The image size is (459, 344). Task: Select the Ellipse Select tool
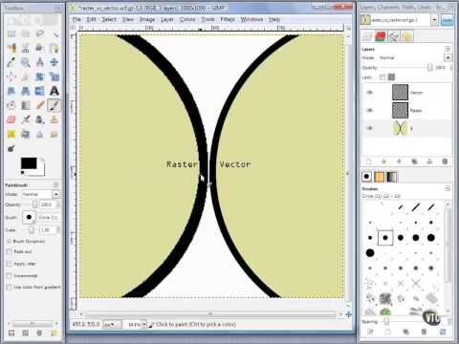[x=26, y=33]
